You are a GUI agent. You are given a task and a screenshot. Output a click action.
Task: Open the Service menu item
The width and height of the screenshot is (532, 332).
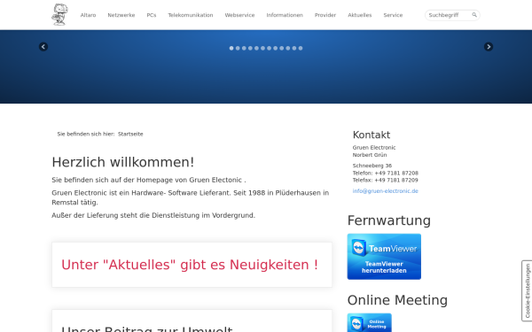(x=393, y=15)
